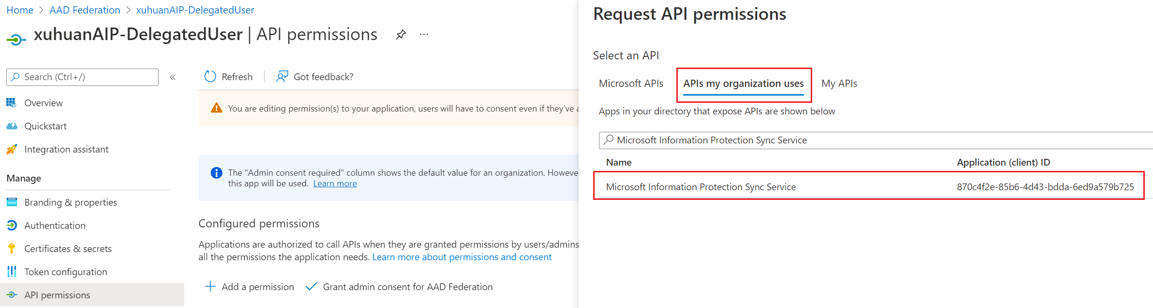Open Certificates & secrets
The height and width of the screenshot is (308, 1153).
[x=68, y=249]
